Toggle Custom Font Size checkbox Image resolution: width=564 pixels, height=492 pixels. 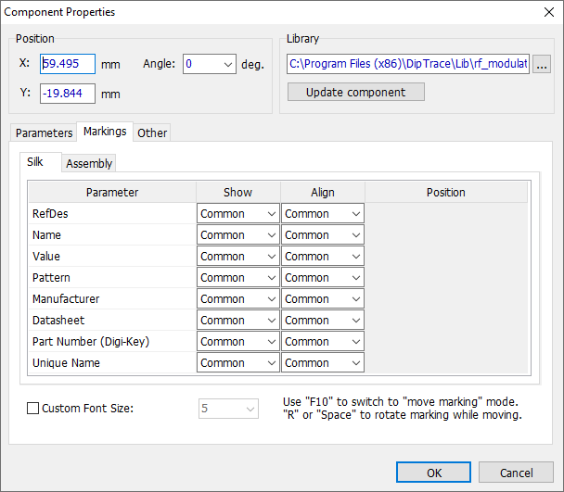32,409
